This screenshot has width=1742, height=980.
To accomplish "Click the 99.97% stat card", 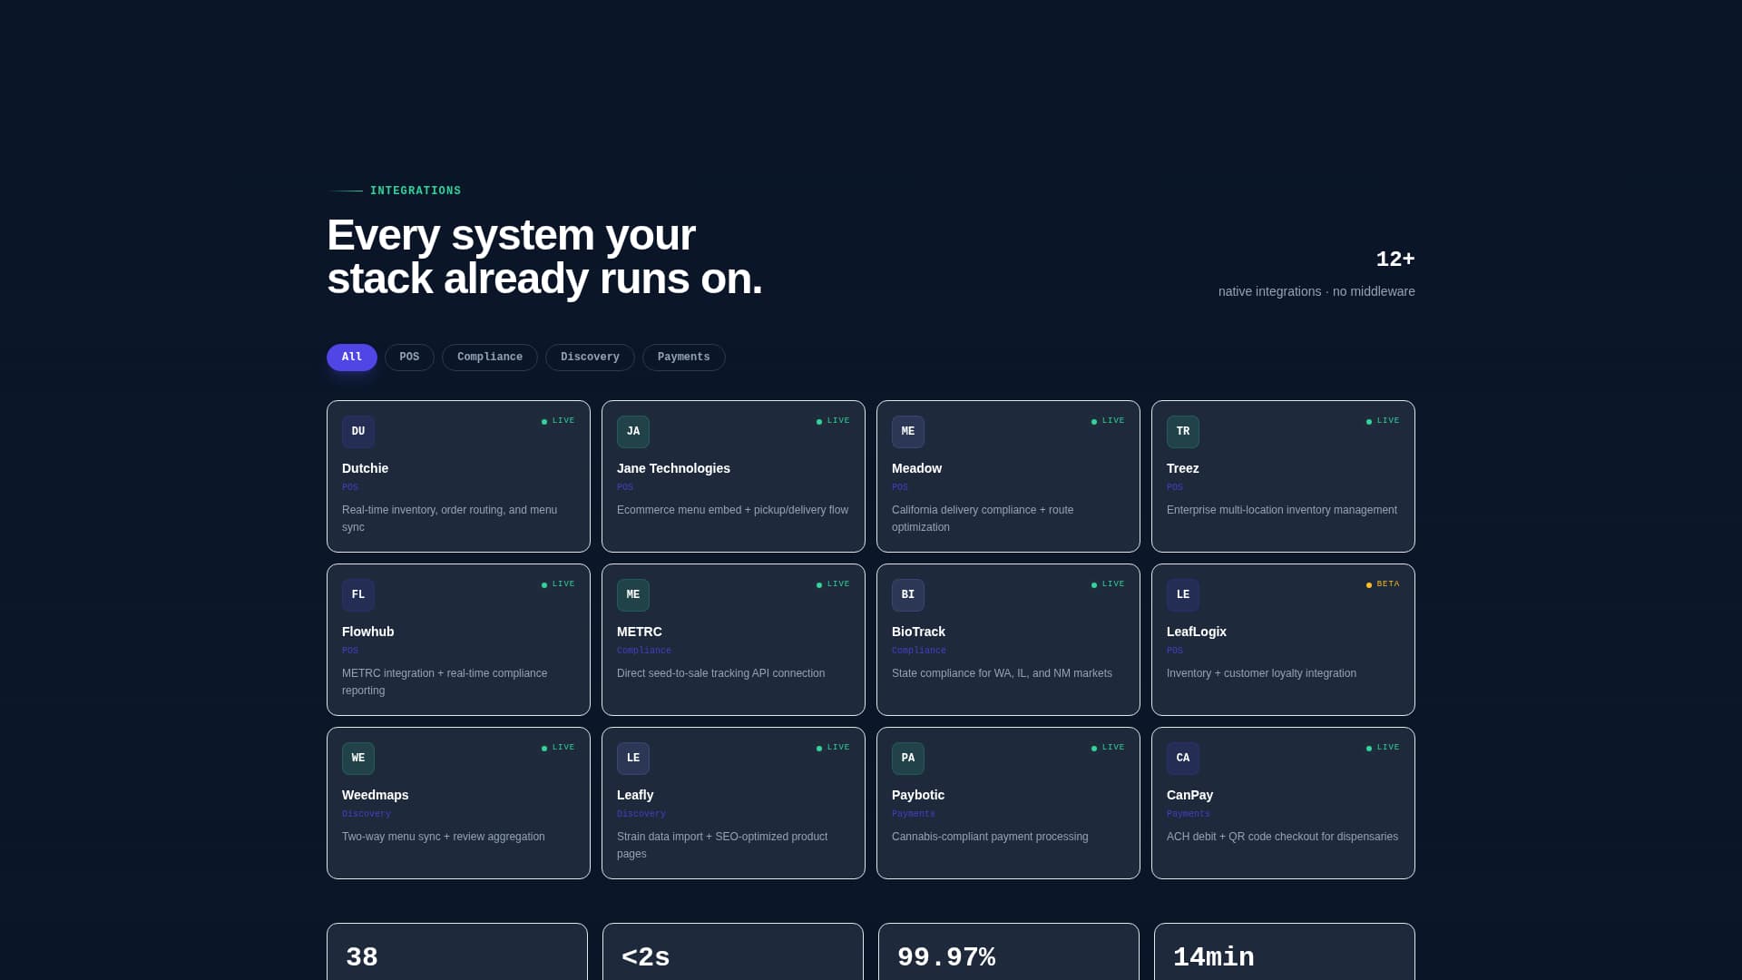I will (1009, 952).
